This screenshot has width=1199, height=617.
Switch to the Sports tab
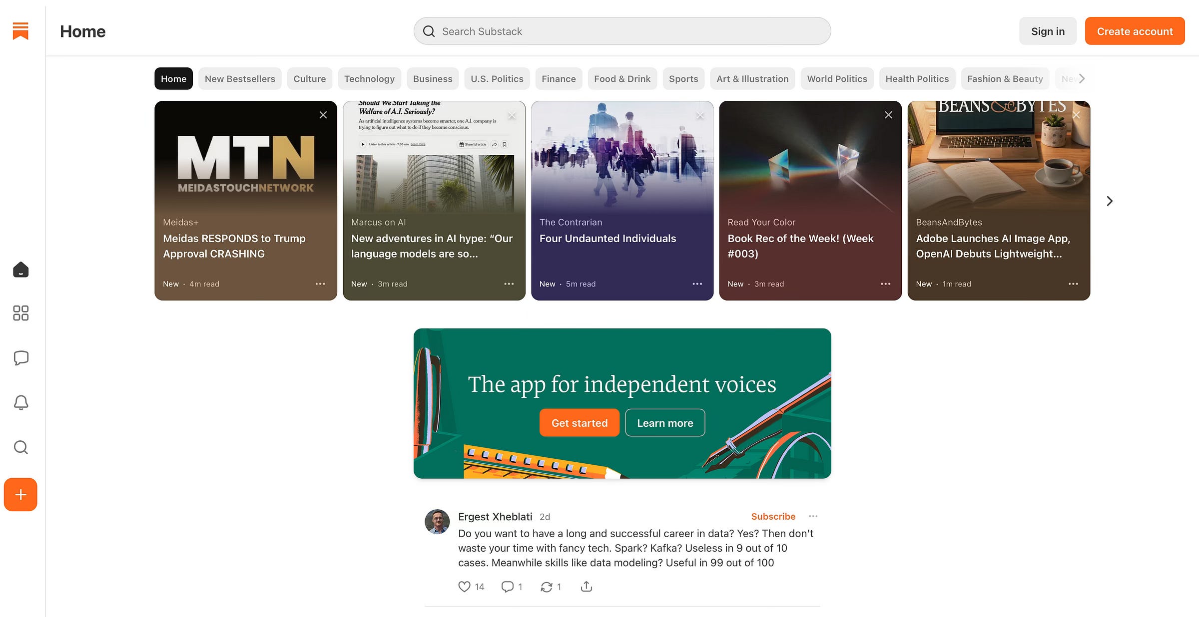(683, 79)
